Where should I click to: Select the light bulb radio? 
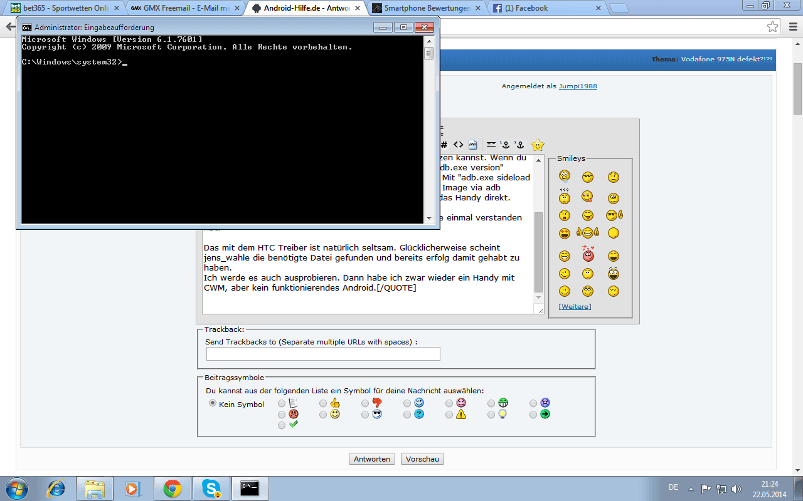pyautogui.click(x=491, y=415)
